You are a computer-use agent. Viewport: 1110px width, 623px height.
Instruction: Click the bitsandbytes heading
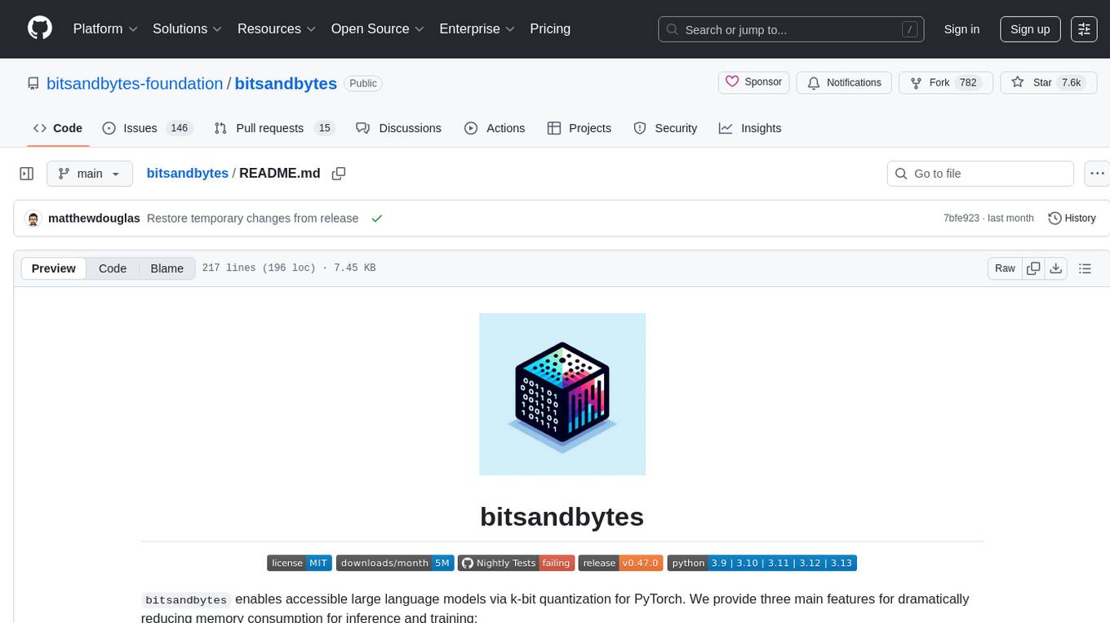tap(562, 516)
